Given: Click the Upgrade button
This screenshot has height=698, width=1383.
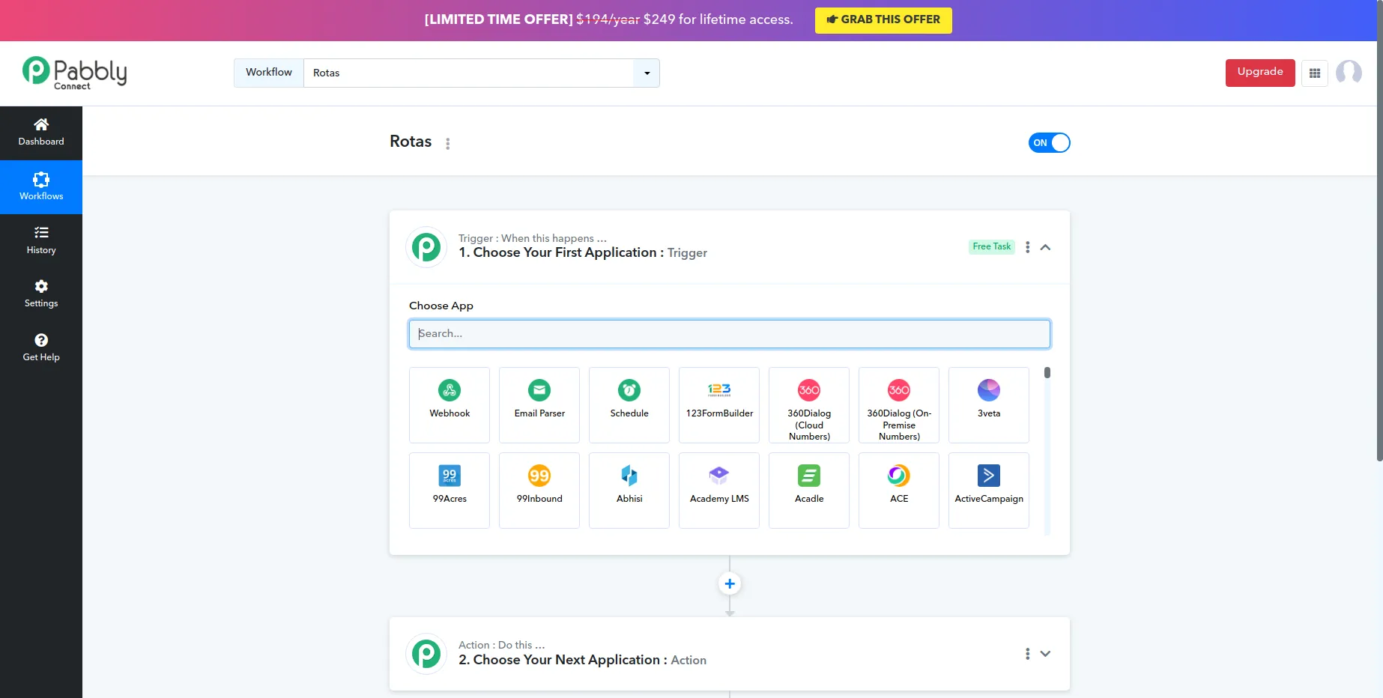Looking at the screenshot, I should pyautogui.click(x=1259, y=73).
